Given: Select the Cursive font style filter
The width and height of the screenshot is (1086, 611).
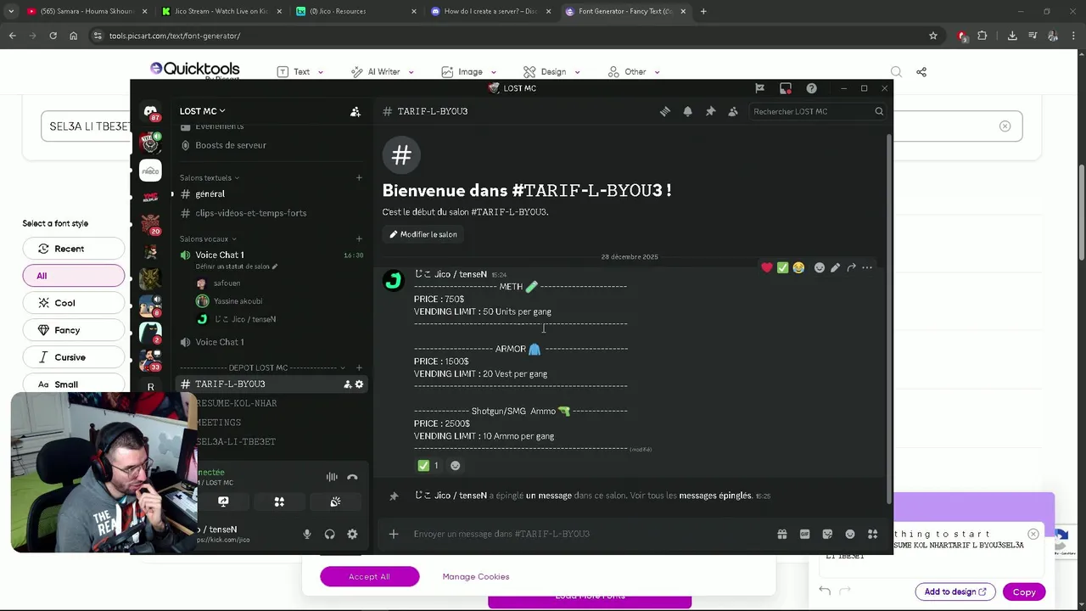Looking at the screenshot, I should click(x=74, y=357).
